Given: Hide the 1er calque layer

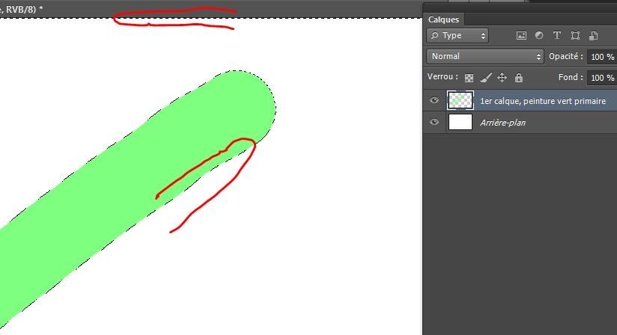Looking at the screenshot, I should coord(434,101).
